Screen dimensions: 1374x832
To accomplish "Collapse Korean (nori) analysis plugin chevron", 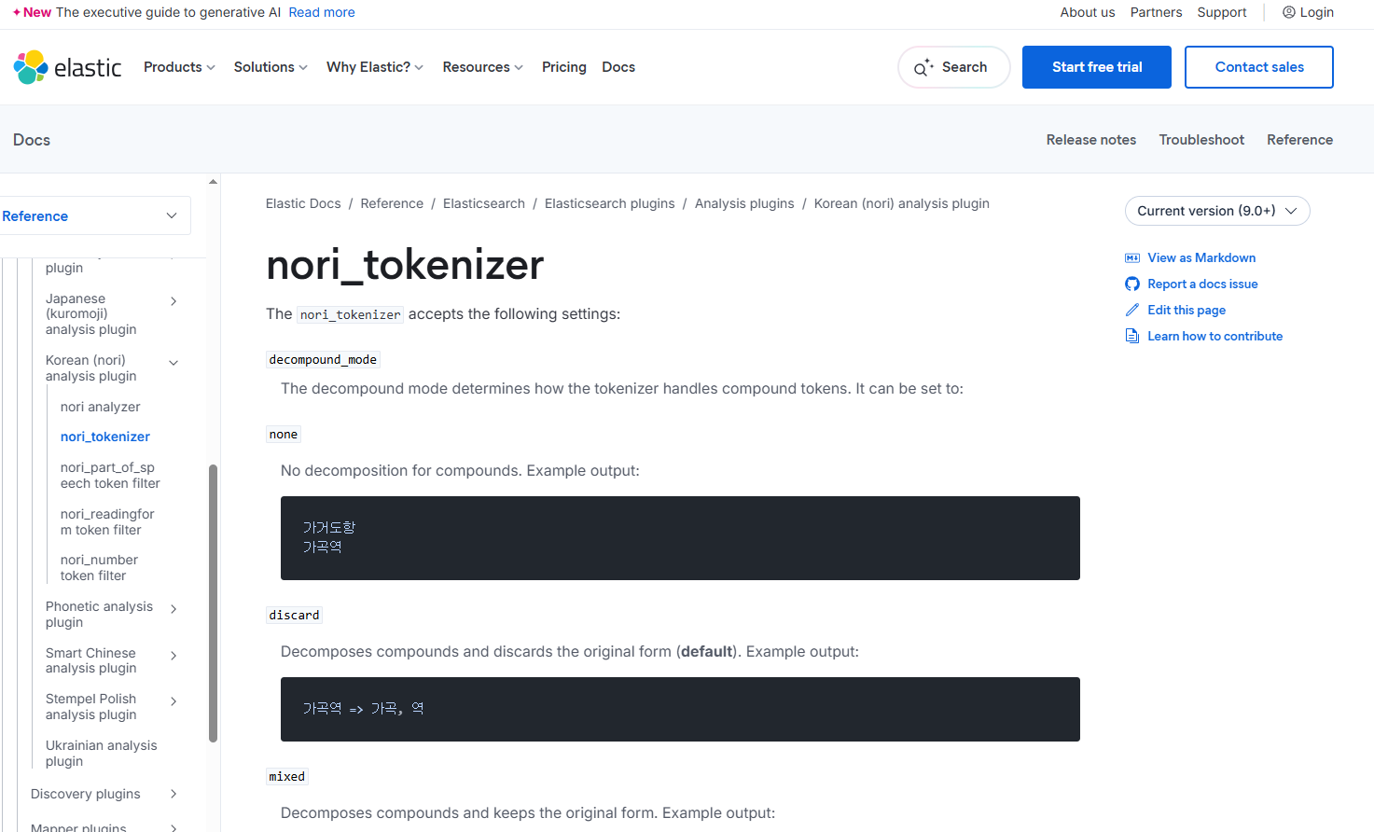I will click(x=173, y=363).
